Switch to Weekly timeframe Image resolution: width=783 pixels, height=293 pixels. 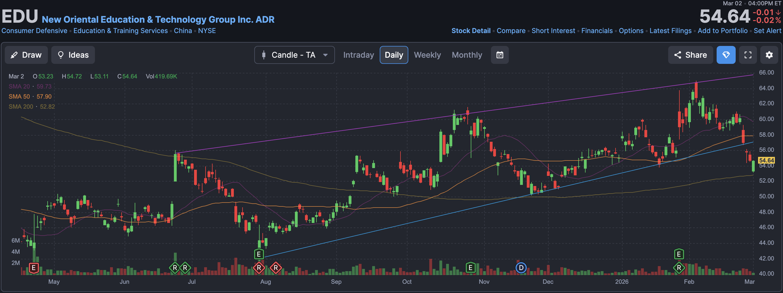[427, 55]
